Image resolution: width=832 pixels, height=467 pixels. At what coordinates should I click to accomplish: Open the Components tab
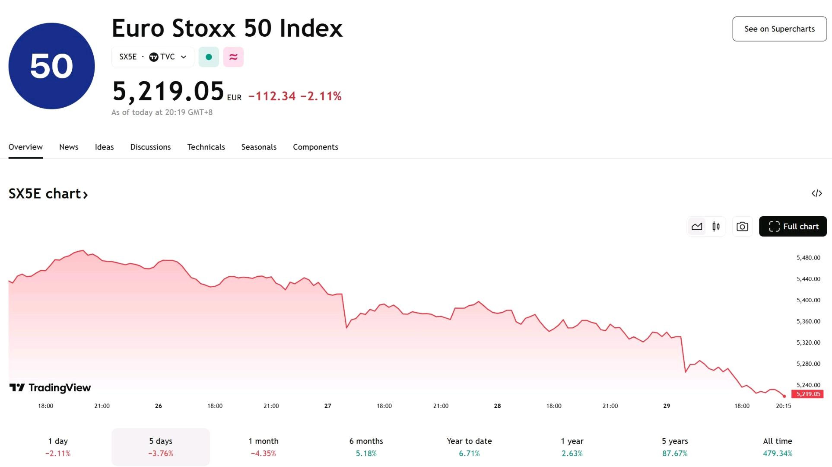[x=315, y=147]
